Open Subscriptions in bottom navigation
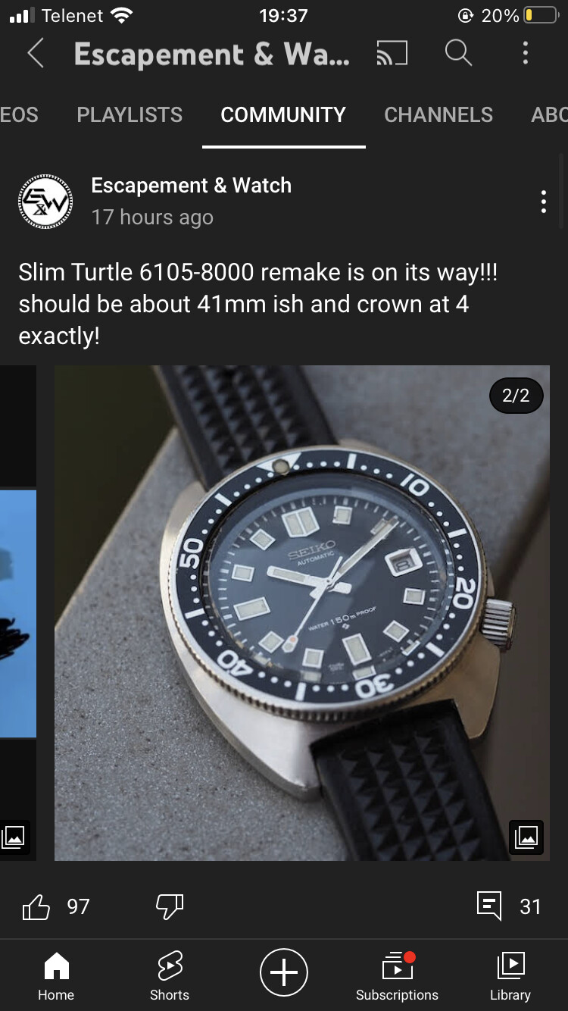Viewport: 568px width, 1011px height. click(x=397, y=977)
